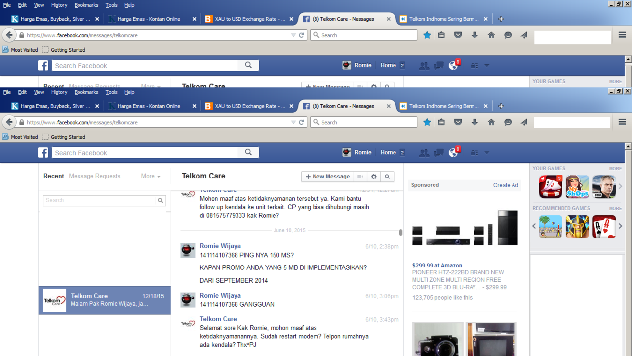Open the Pioneer home theater ad image
The height and width of the screenshot is (356, 632).
(465, 228)
